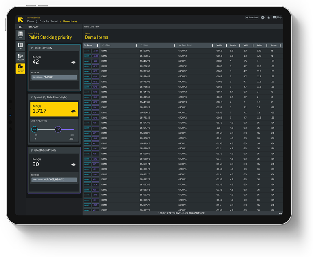Screen dimensions: 313x257
Task: Open the Stats sidebar section
Action: click(x=20, y=46)
